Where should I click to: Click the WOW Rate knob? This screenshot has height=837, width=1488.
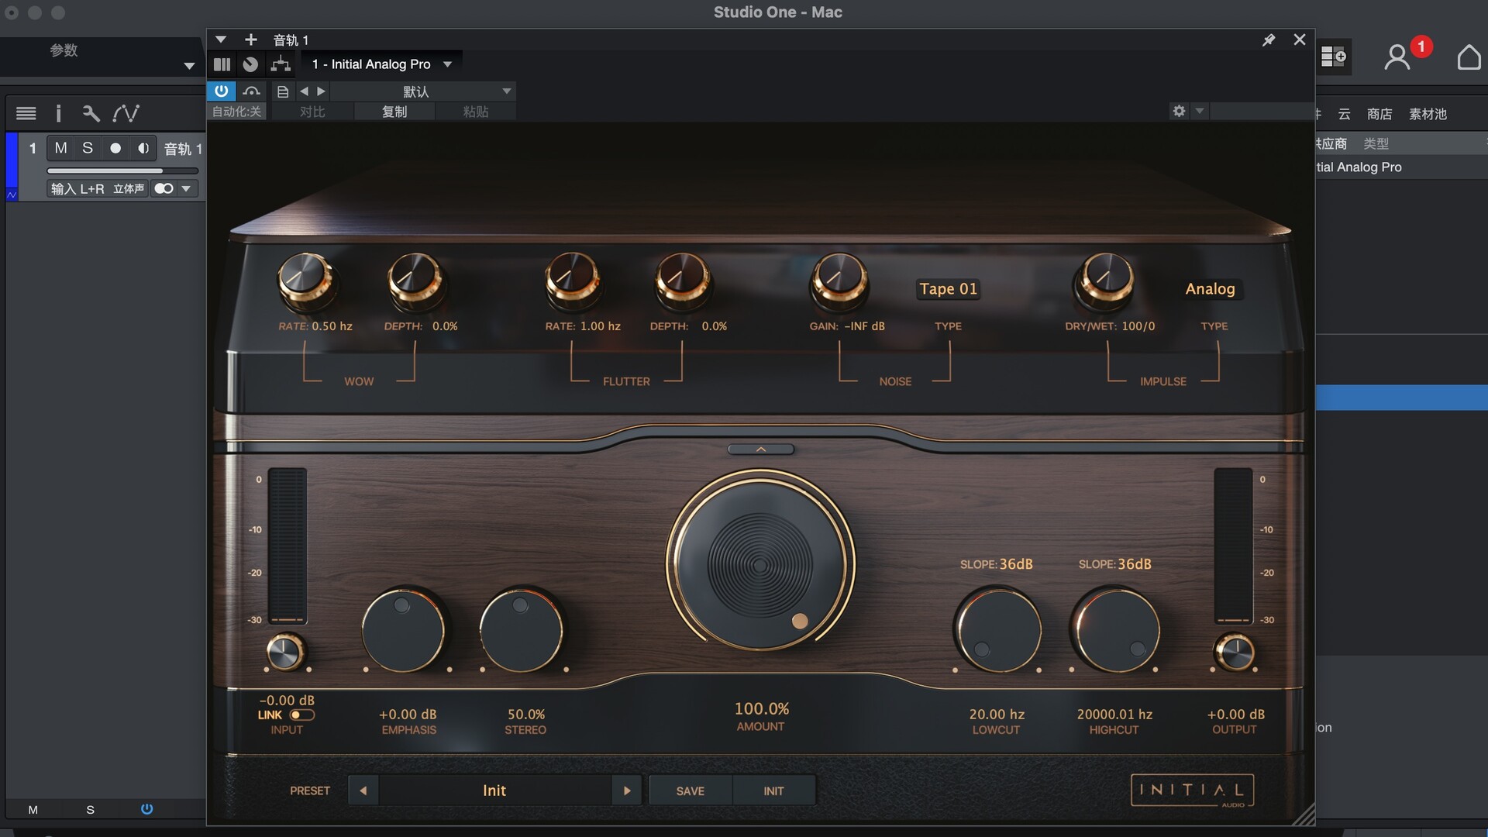305,280
